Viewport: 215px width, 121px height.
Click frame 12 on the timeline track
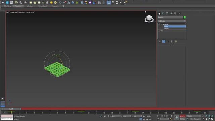[104, 112]
